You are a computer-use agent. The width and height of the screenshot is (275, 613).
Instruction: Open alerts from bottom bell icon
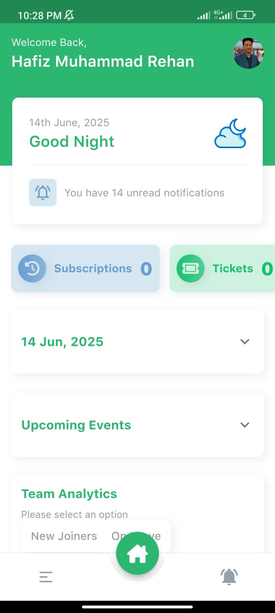click(229, 577)
